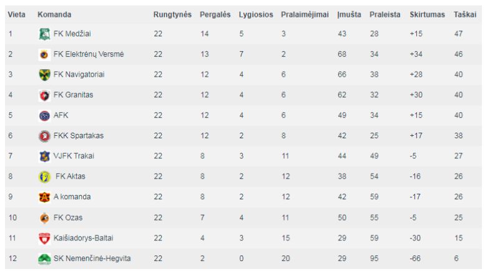Select the SK Nemenčinė-Hegvita green logo
Image resolution: width=485 pixels, height=279 pixels.
click(x=44, y=258)
